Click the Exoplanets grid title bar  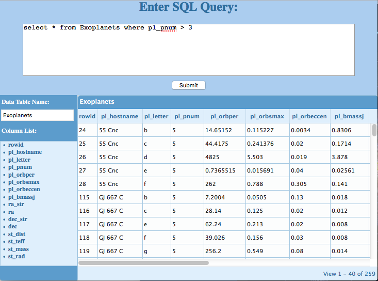coord(227,102)
